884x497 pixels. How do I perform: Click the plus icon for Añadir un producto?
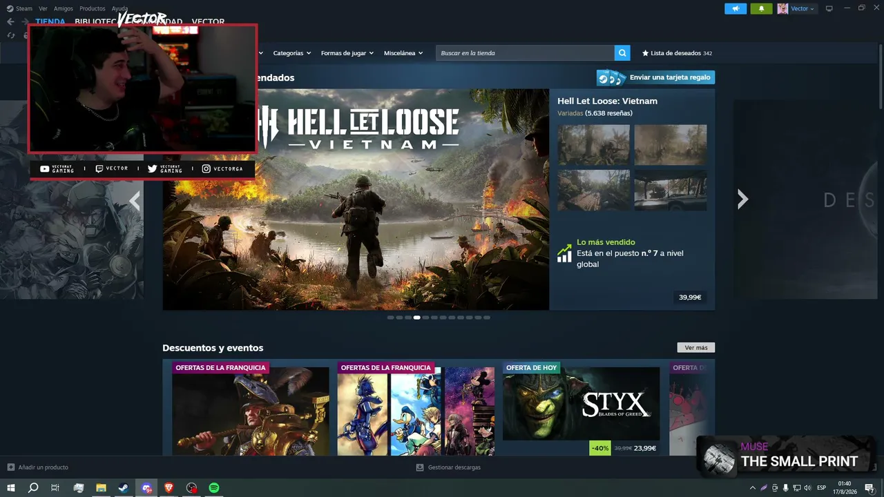(10, 467)
